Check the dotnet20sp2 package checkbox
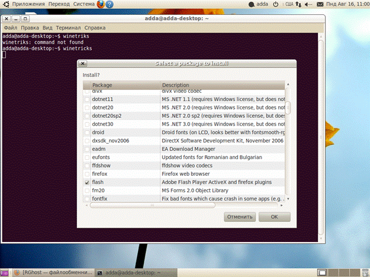This screenshot has width=370, height=277. click(x=87, y=116)
